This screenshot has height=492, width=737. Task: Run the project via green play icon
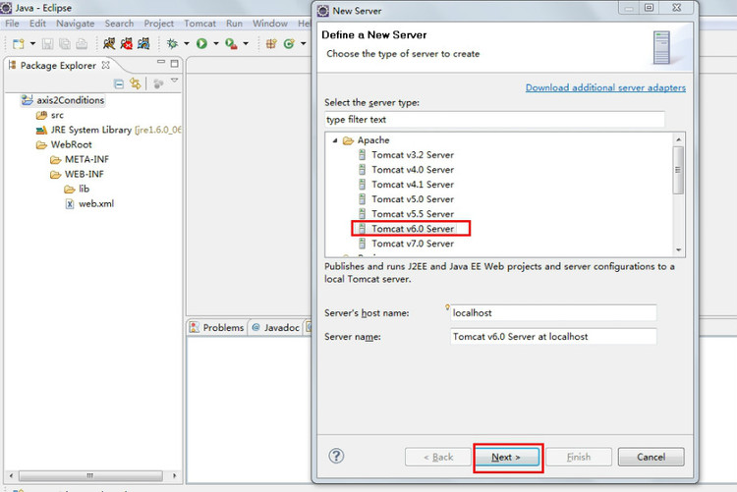click(202, 44)
